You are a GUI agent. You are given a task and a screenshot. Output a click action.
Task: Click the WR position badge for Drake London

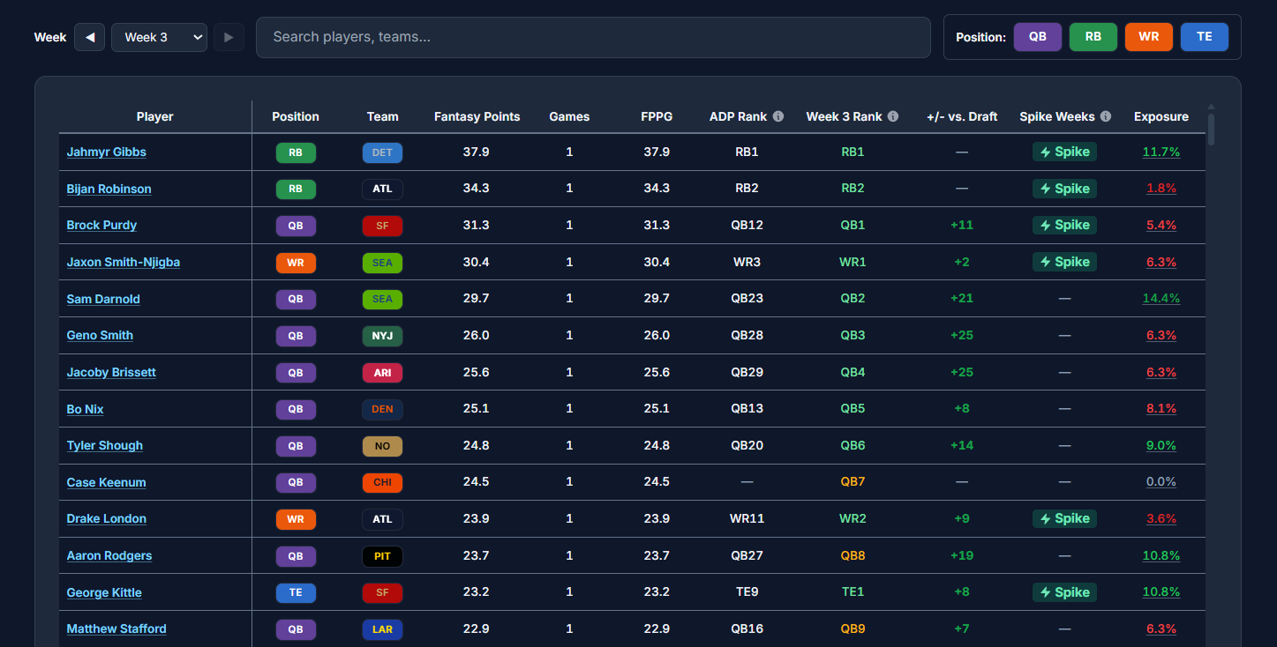[x=296, y=519]
